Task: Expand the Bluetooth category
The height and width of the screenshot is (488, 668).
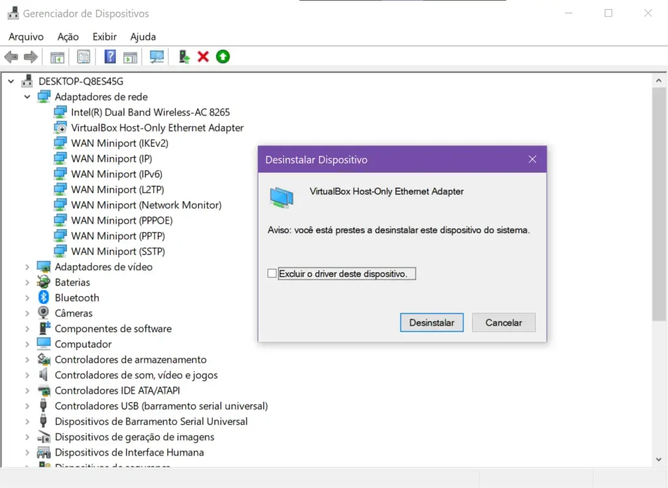Action: click(x=26, y=297)
